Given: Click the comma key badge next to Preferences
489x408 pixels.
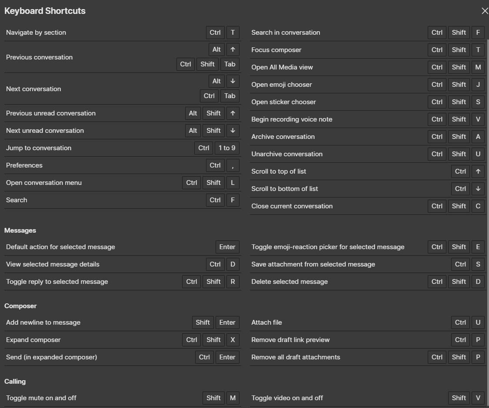Looking at the screenshot, I should 233,165.
